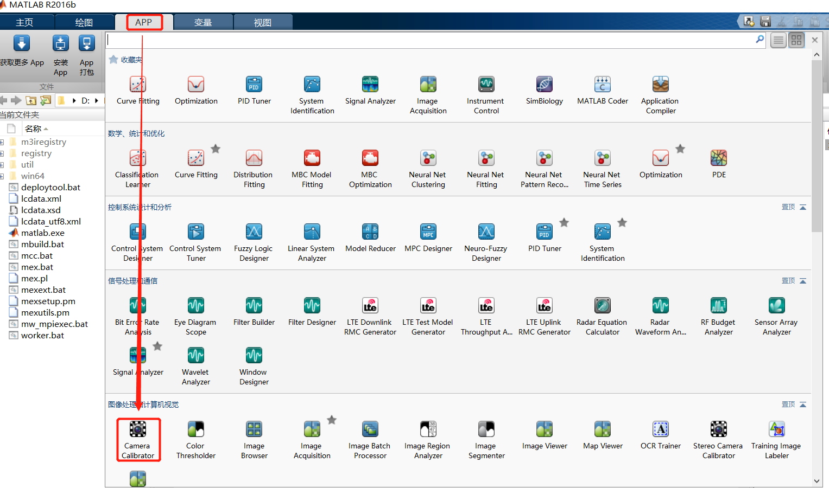Start MATLAB Coder app

[603, 91]
